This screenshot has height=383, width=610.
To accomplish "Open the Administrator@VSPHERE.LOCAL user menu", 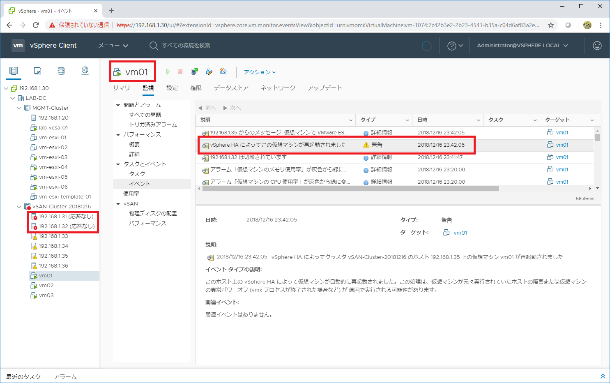I will coord(523,46).
